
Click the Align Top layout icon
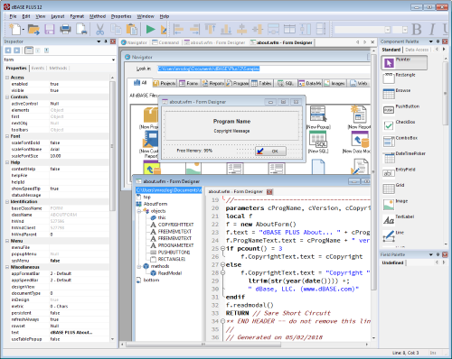211,29
